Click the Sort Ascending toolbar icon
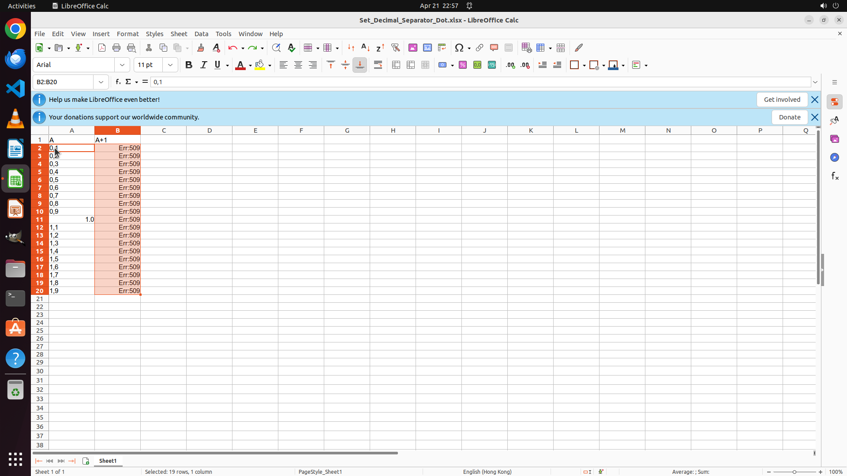Screen dimensions: 847x476 click(365, 48)
